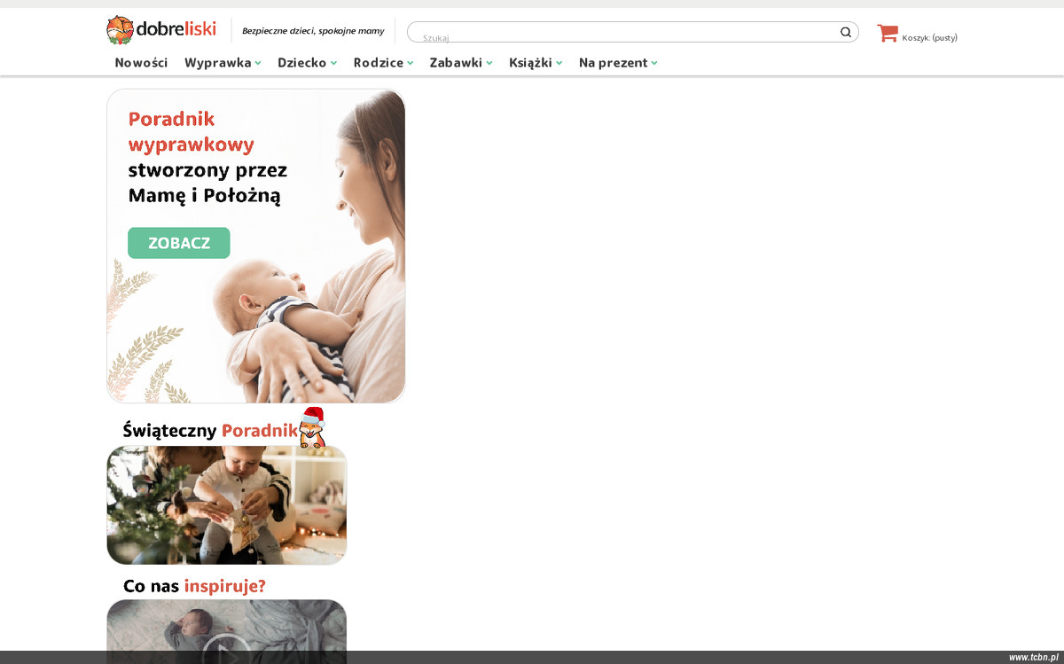Click the Co nas inspiruje? heading
1064x664 pixels.
click(x=194, y=586)
